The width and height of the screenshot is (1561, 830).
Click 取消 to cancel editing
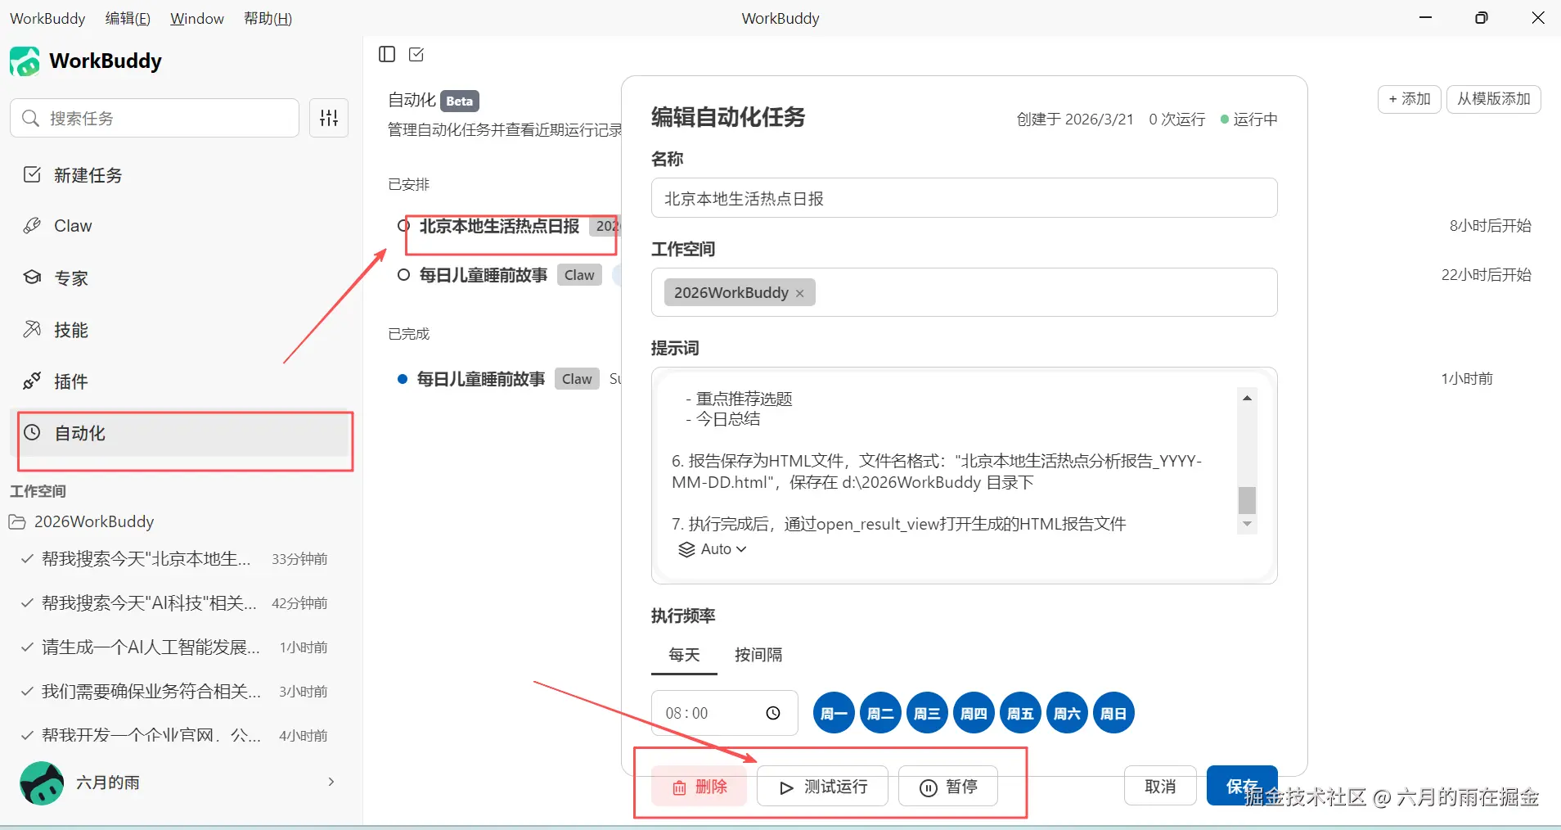click(x=1160, y=787)
